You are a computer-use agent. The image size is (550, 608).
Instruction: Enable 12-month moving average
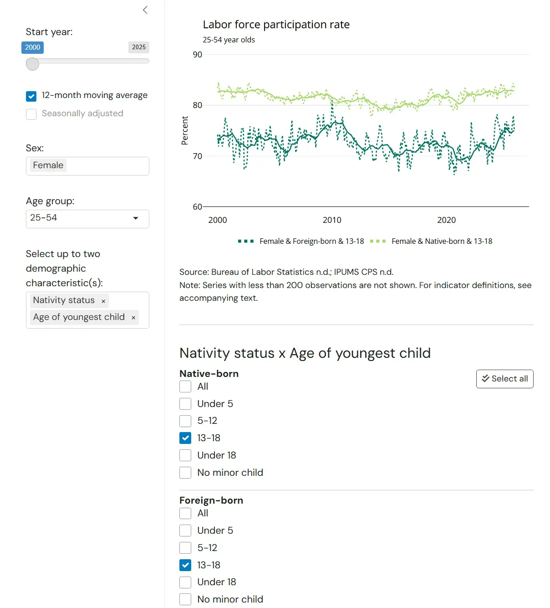coord(31,96)
